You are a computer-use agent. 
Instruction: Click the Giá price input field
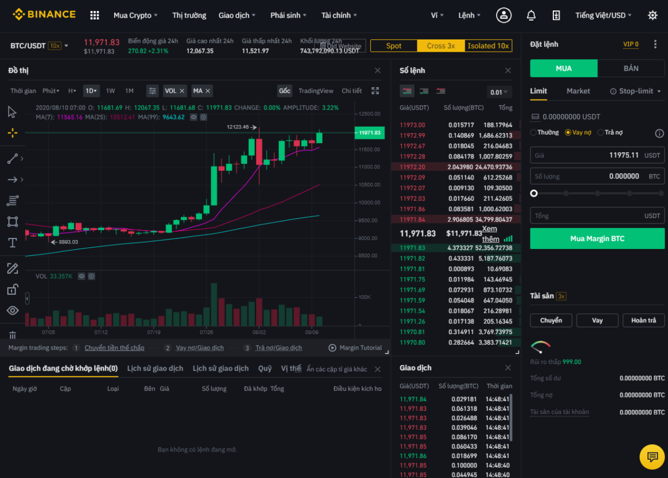click(597, 156)
